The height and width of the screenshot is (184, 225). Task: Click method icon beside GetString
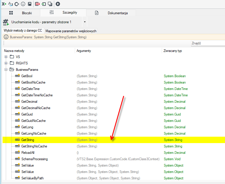pyautogui.click(x=17, y=140)
